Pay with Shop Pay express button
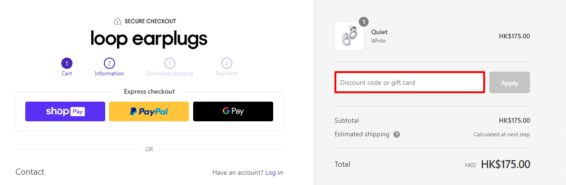 click(65, 111)
